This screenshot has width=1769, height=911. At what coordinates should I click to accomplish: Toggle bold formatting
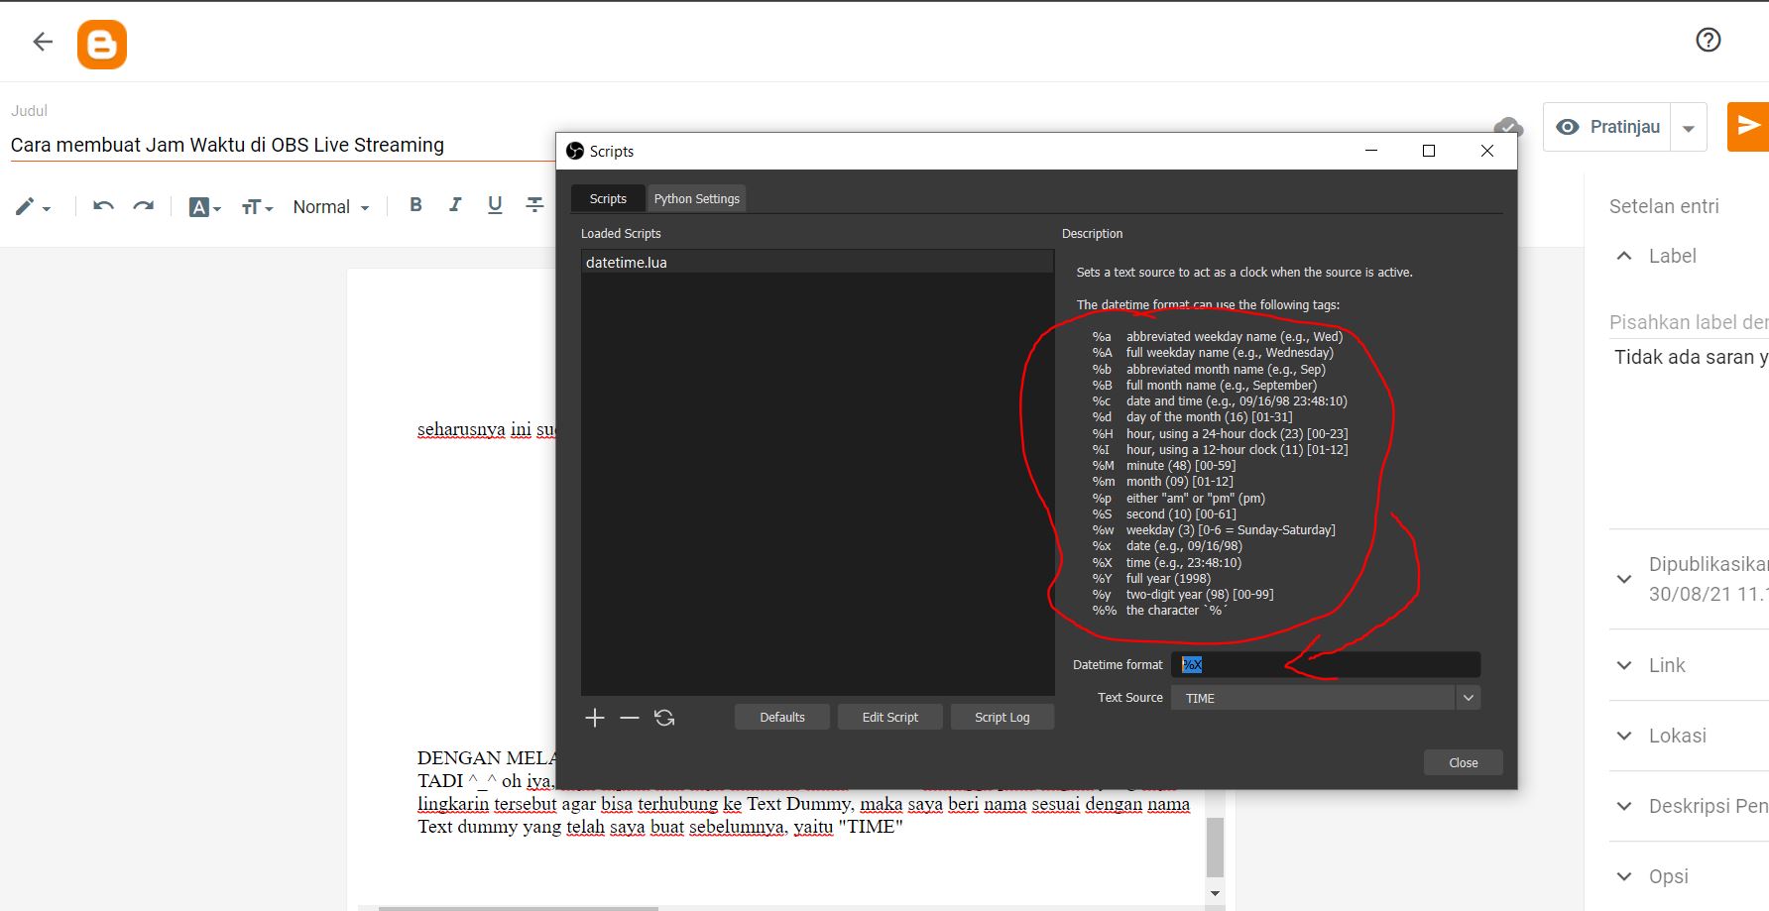[x=416, y=204]
